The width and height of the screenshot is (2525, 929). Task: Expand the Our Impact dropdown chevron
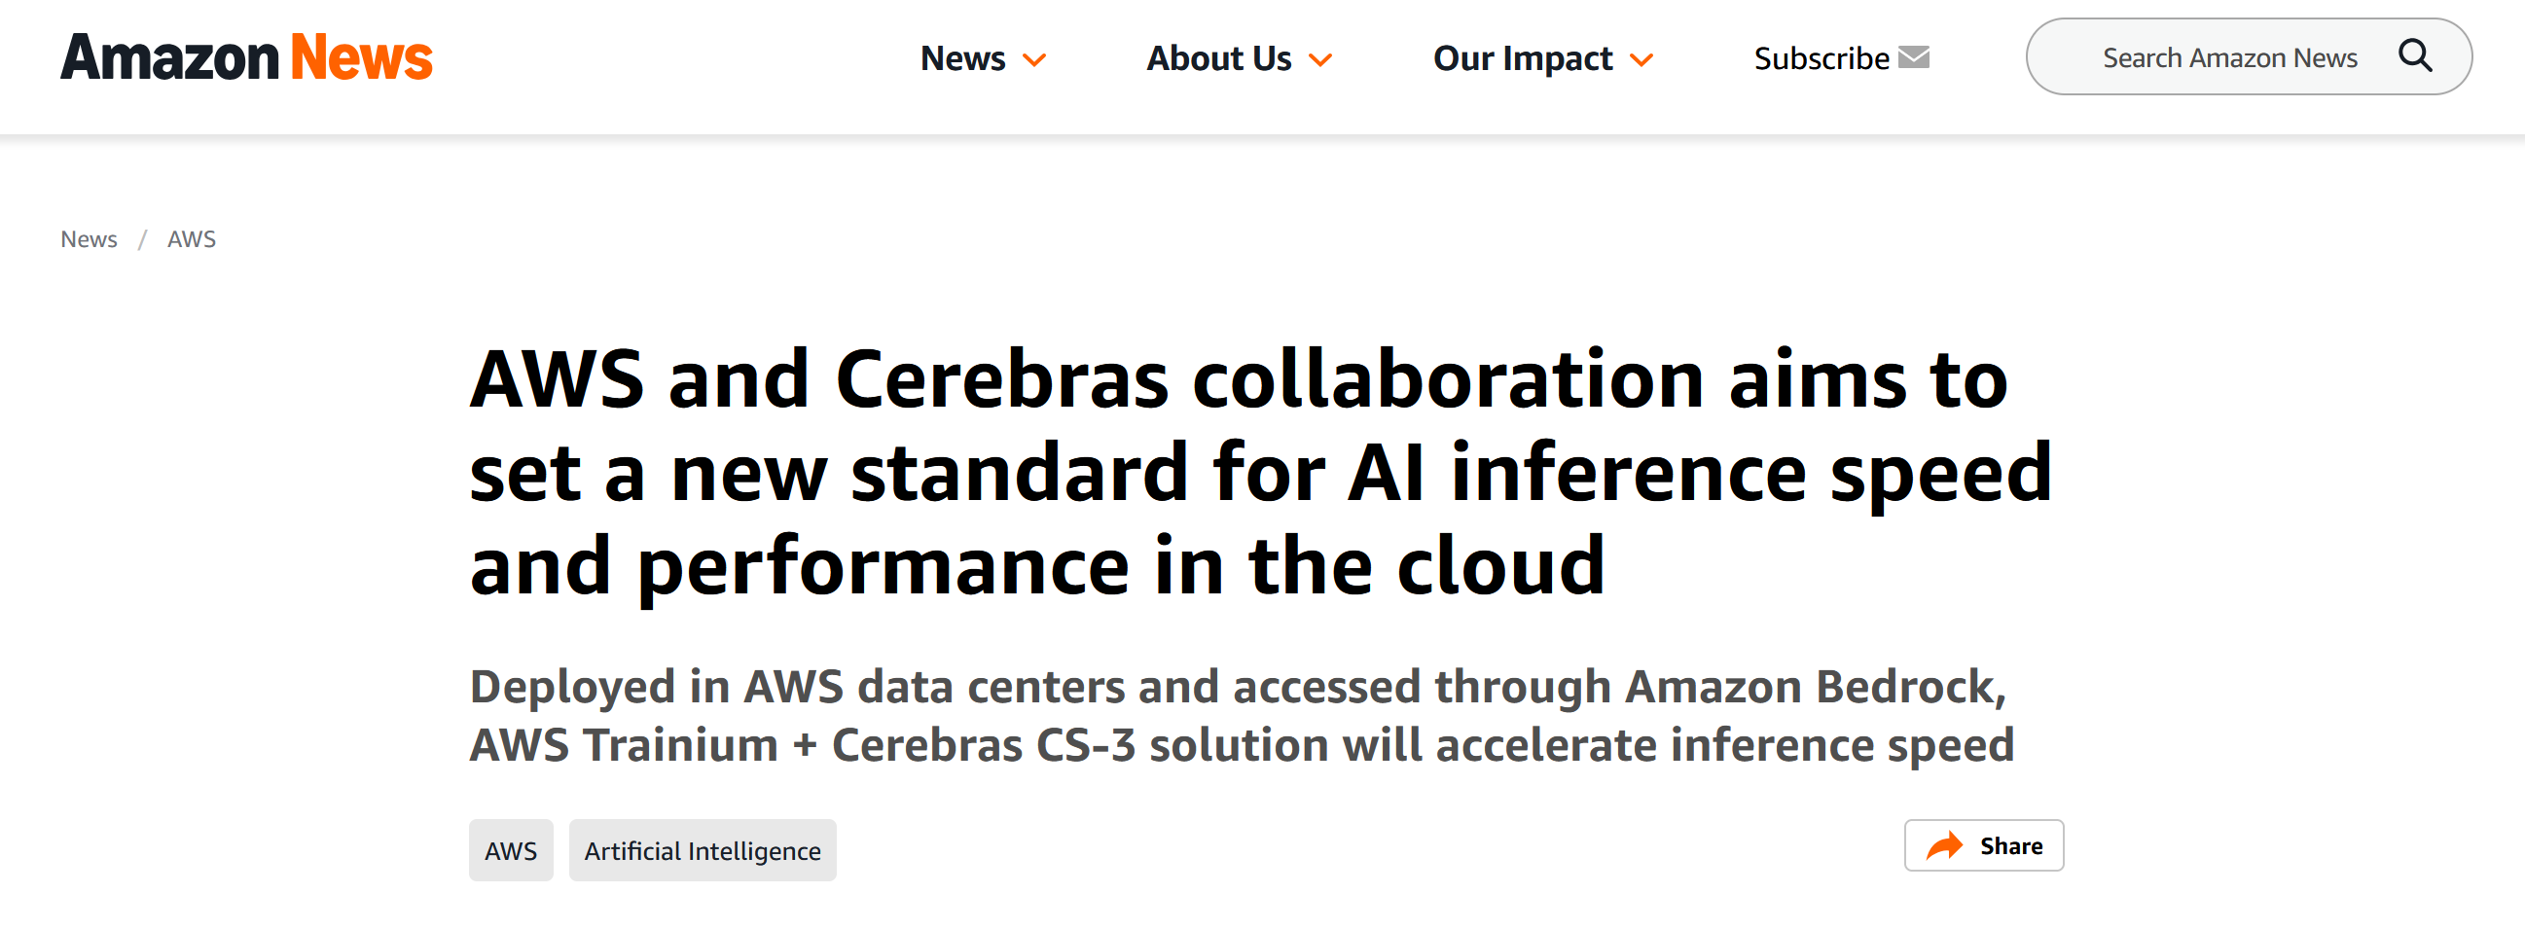click(x=1641, y=60)
